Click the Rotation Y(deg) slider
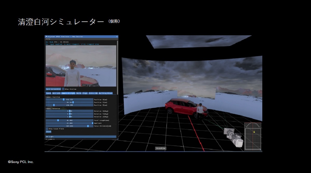 tap(69, 114)
